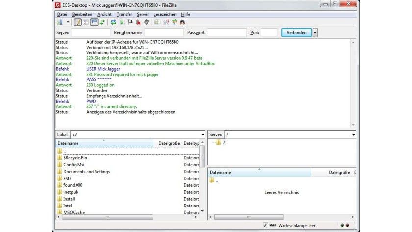412x232 pixels.
Task: Sort local list by Dateiname header
Action: click(104, 143)
